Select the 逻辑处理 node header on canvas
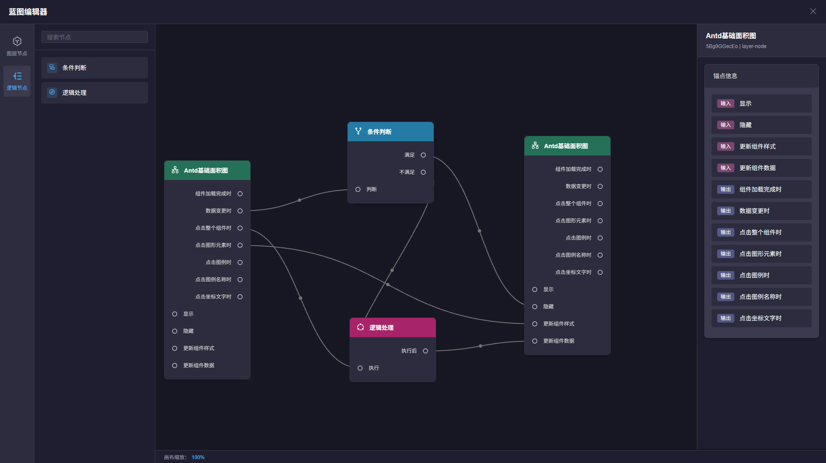The width and height of the screenshot is (826, 463). (x=393, y=327)
